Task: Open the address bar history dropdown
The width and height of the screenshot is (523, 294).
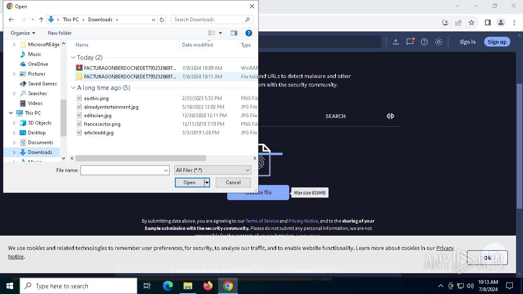Action: click(154, 20)
